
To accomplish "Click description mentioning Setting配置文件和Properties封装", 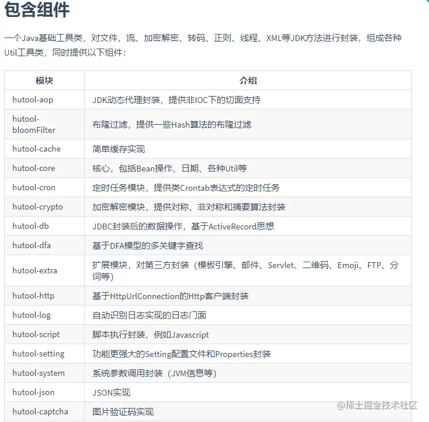I will [x=181, y=354].
